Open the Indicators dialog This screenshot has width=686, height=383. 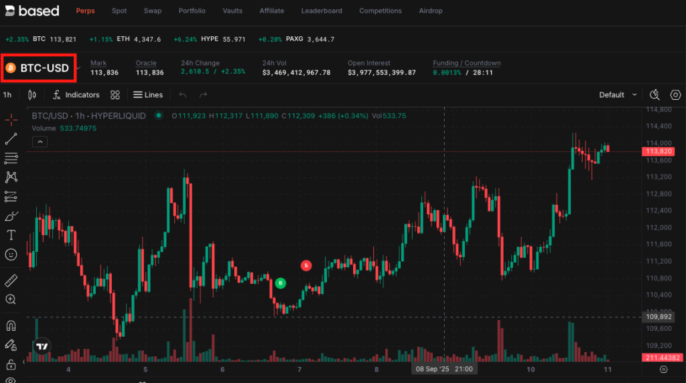click(x=76, y=95)
